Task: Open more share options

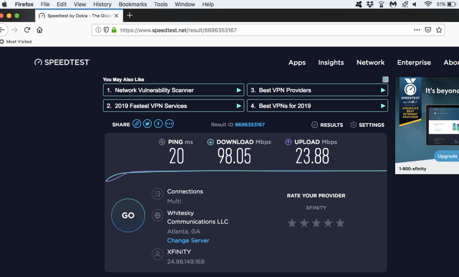Action: click(x=169, y=124)
